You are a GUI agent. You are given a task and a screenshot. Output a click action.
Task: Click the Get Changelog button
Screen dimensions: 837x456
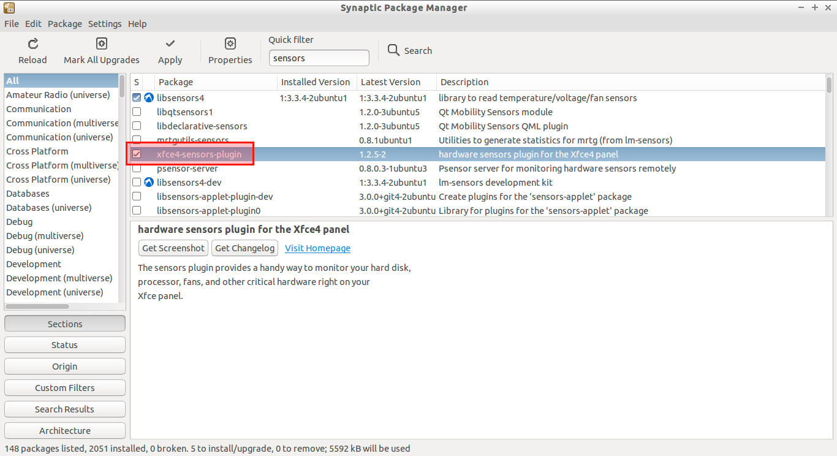pyautogui.click(x=245, y=248)
